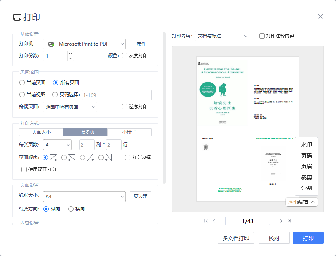Viewport: 336px width, 256px height.
Task: Increase print copies with up arrow
Action: pyautogui.click(x=70, y=53)
